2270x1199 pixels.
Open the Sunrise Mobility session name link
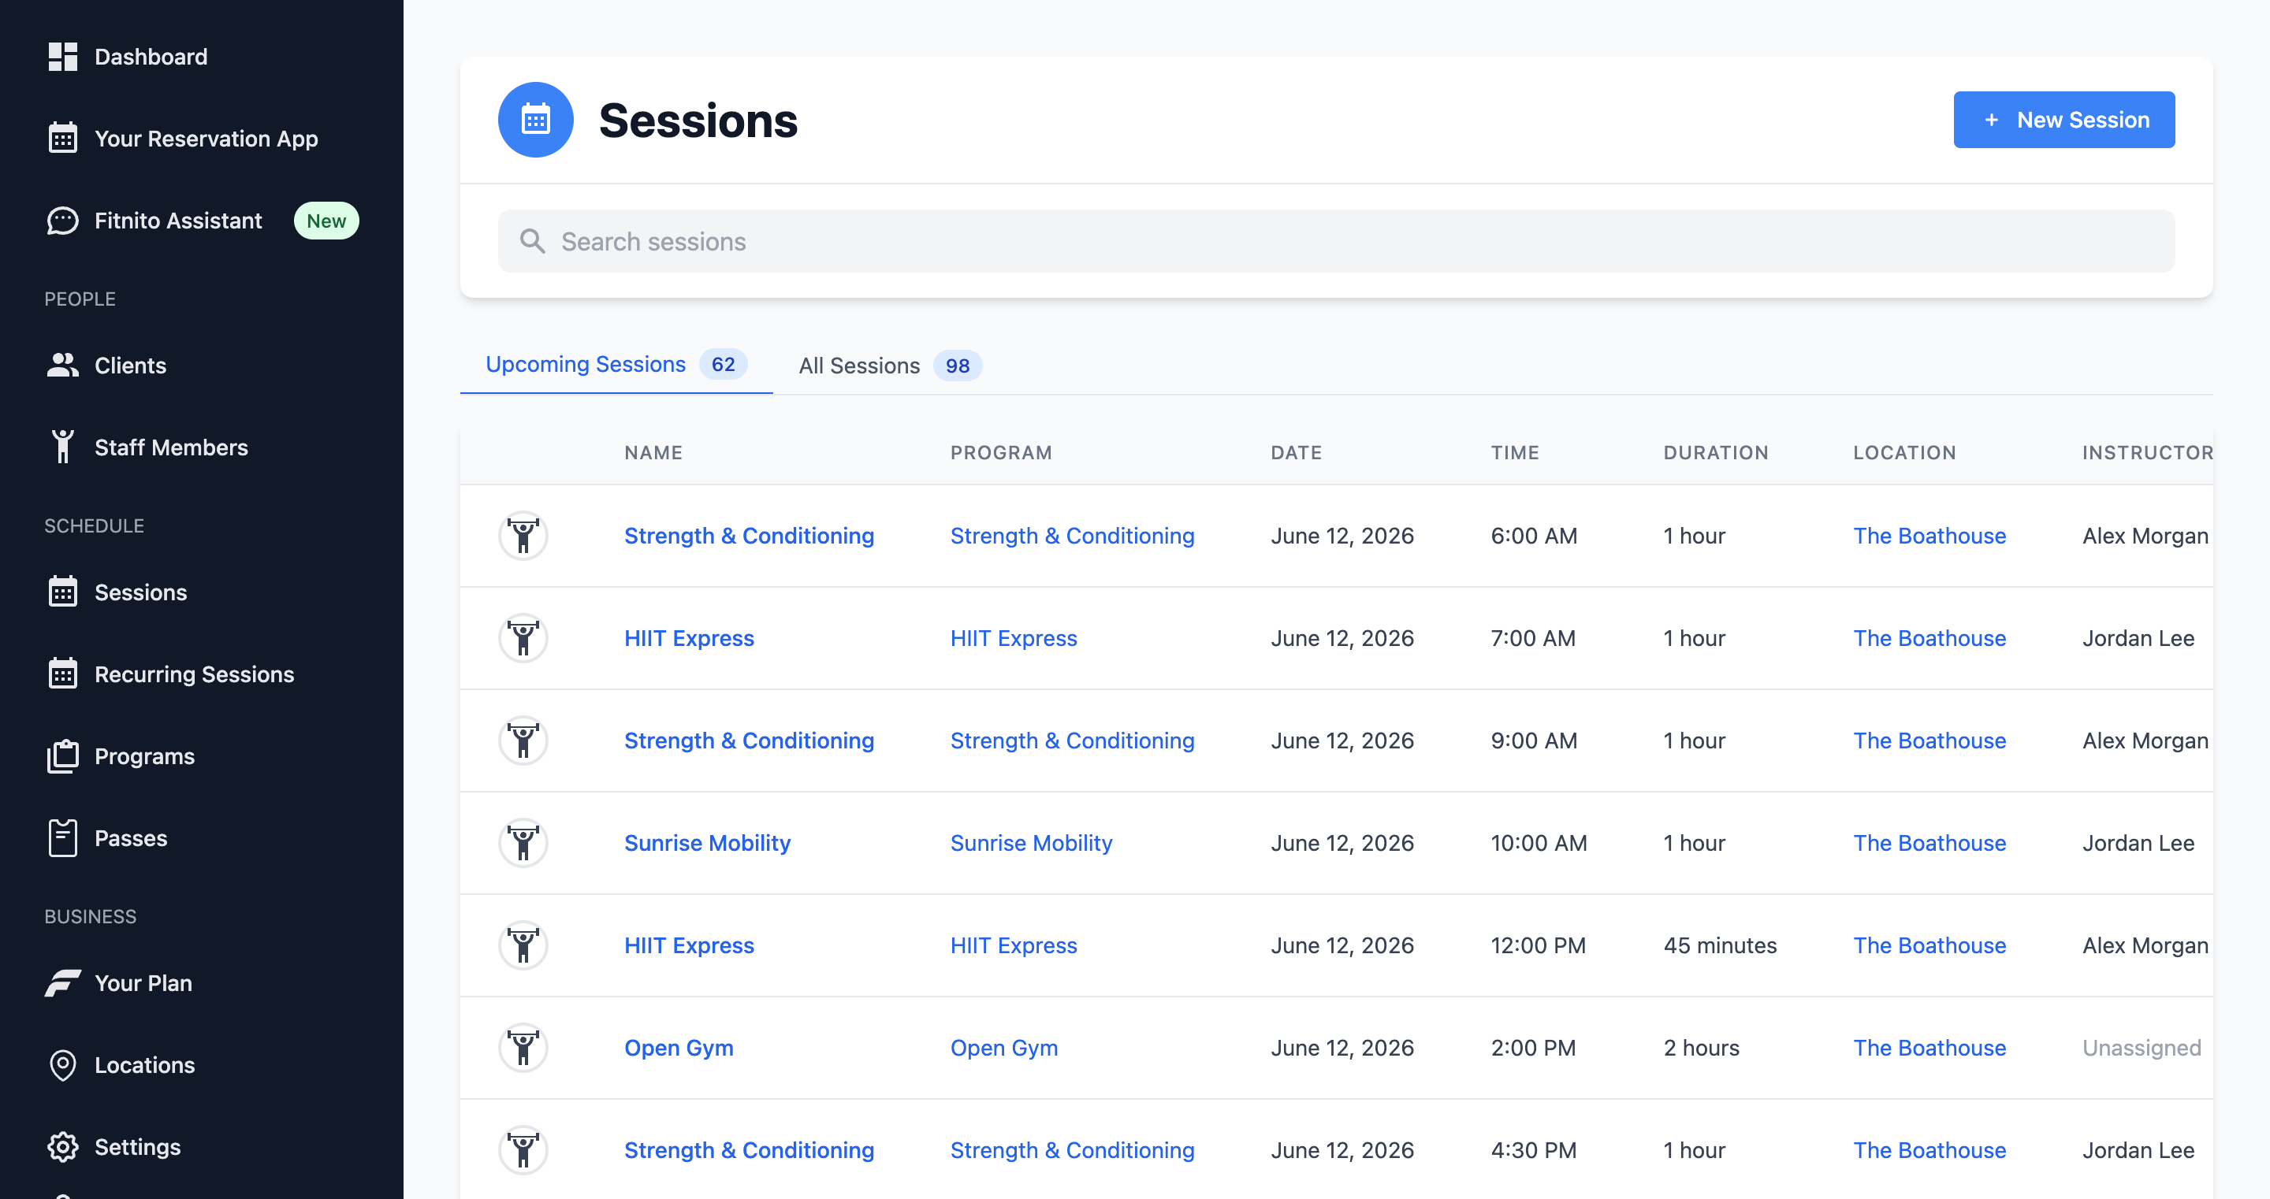click(x=708, y=842)
